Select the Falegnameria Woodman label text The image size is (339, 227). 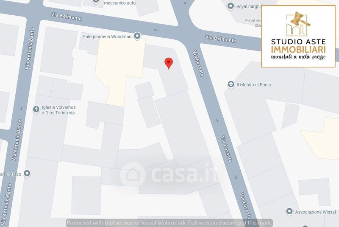(x=107, y=36)
